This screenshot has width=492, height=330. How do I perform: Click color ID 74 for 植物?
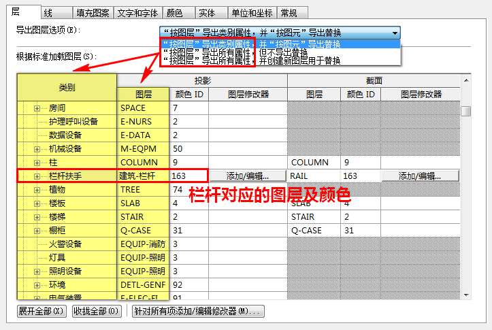click(189, 190)
